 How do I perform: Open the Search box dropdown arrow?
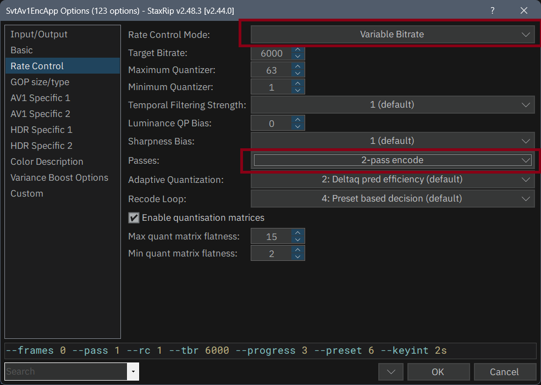pos(133,372)
